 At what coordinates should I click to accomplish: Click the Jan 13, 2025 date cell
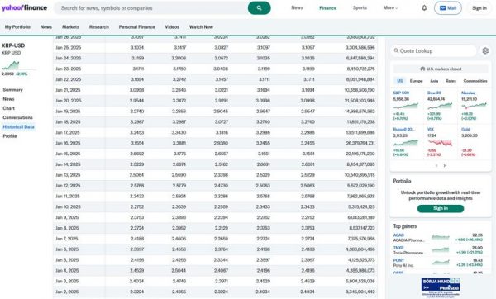[69, 175]
